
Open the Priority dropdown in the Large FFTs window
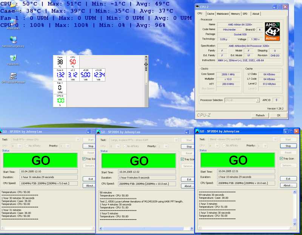tap(163, 146)
